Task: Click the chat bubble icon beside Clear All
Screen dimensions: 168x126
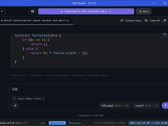Action: point(146,20)
